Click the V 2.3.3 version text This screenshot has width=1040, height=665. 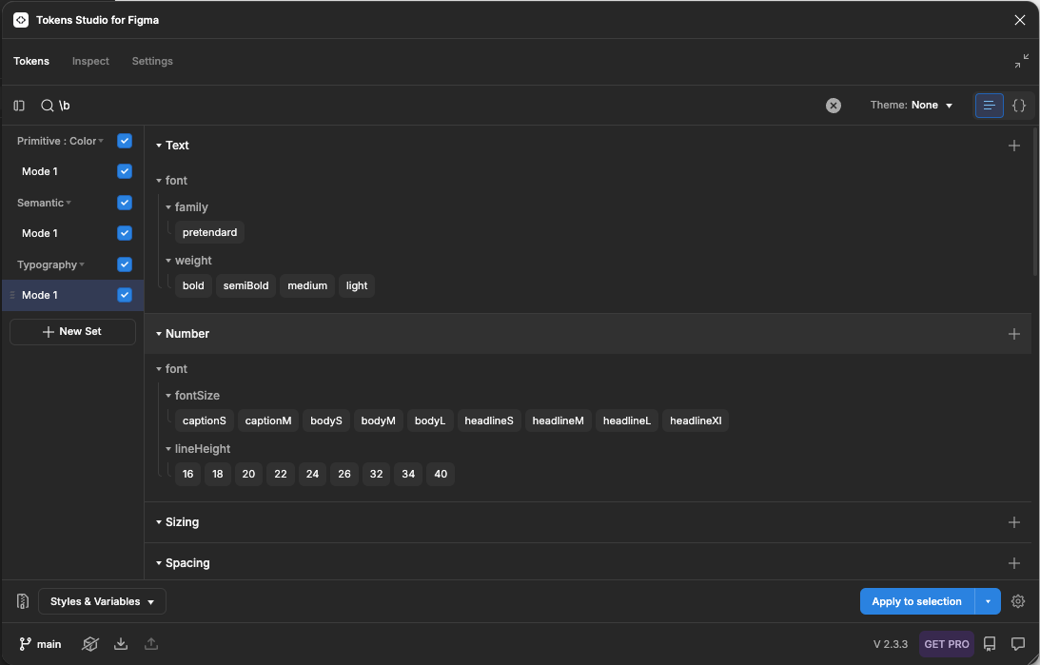[x=890, y=644]
